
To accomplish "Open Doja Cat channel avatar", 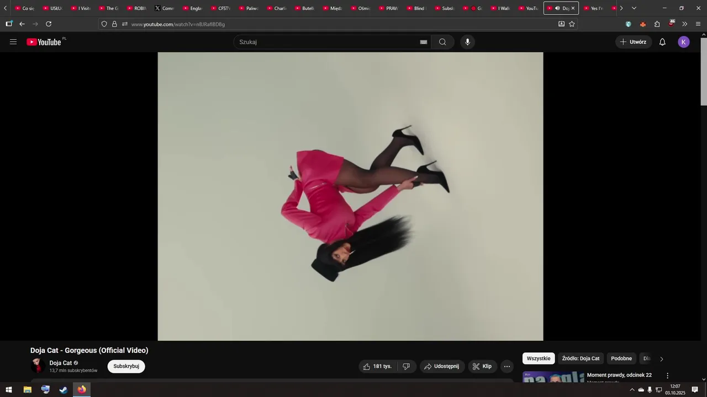I will tap(38, 366).
